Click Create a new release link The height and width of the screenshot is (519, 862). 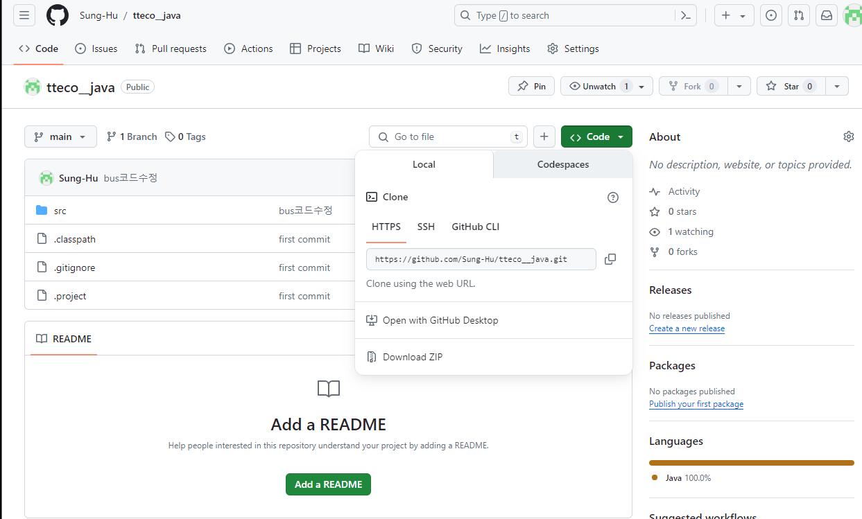point(687,328)
